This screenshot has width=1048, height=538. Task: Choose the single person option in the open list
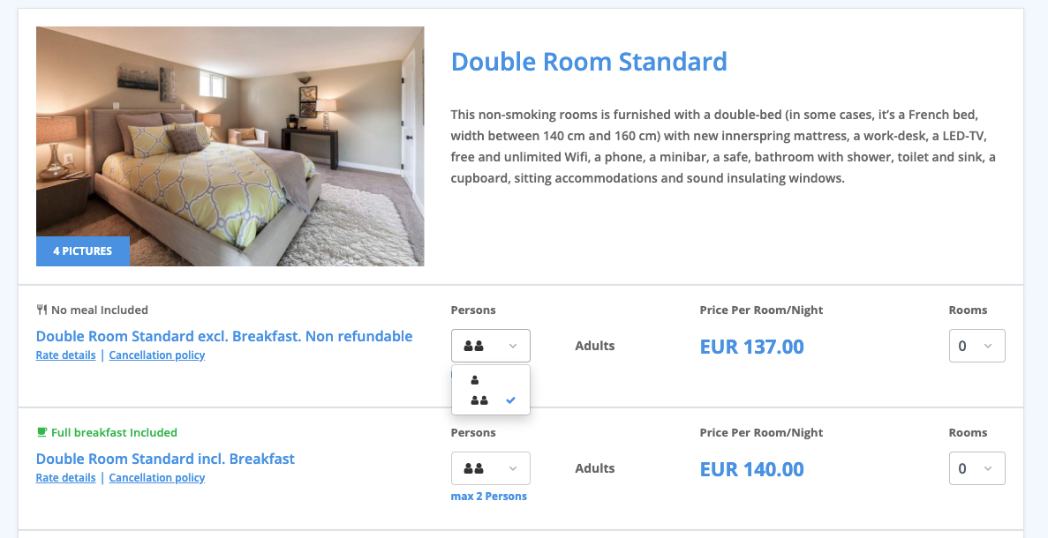(x=475, y=380)
